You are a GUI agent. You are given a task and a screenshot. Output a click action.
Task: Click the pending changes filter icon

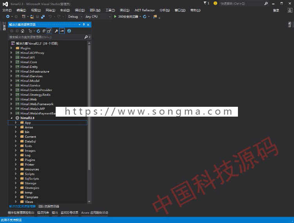coord(30,31)
